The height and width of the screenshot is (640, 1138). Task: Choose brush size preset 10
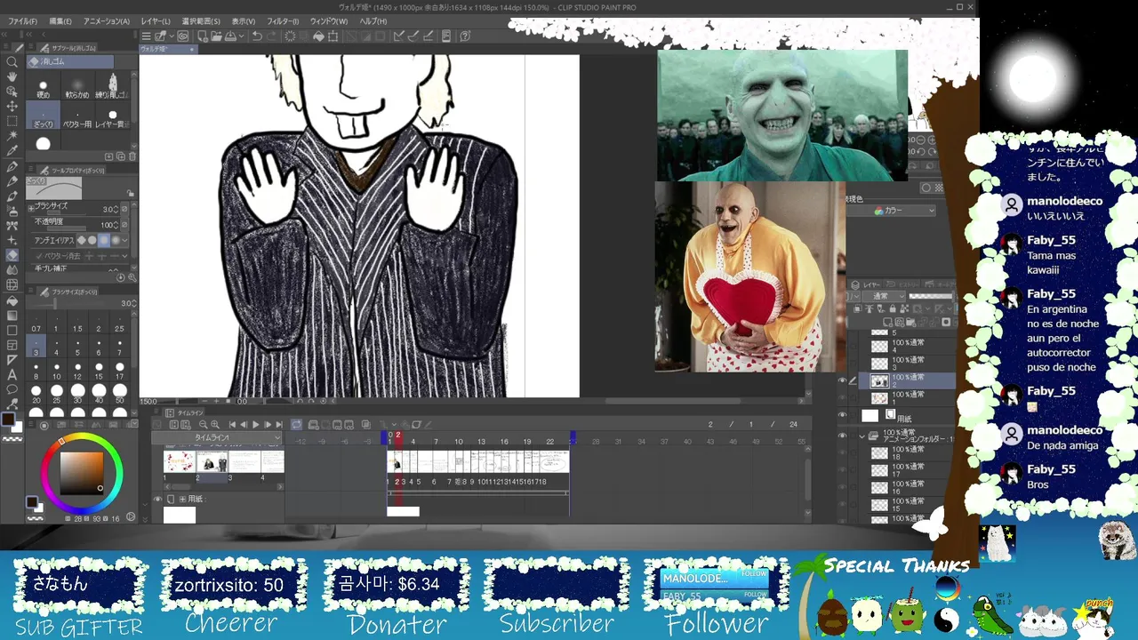click(57, 371)
